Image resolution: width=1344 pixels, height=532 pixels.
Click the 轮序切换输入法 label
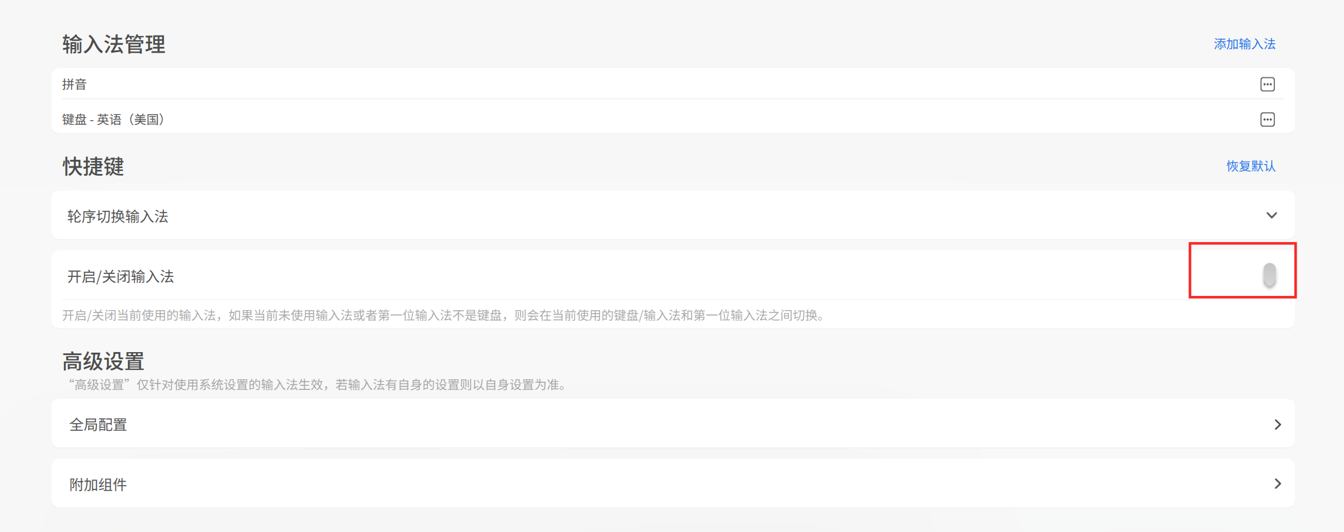coord(118,217)
